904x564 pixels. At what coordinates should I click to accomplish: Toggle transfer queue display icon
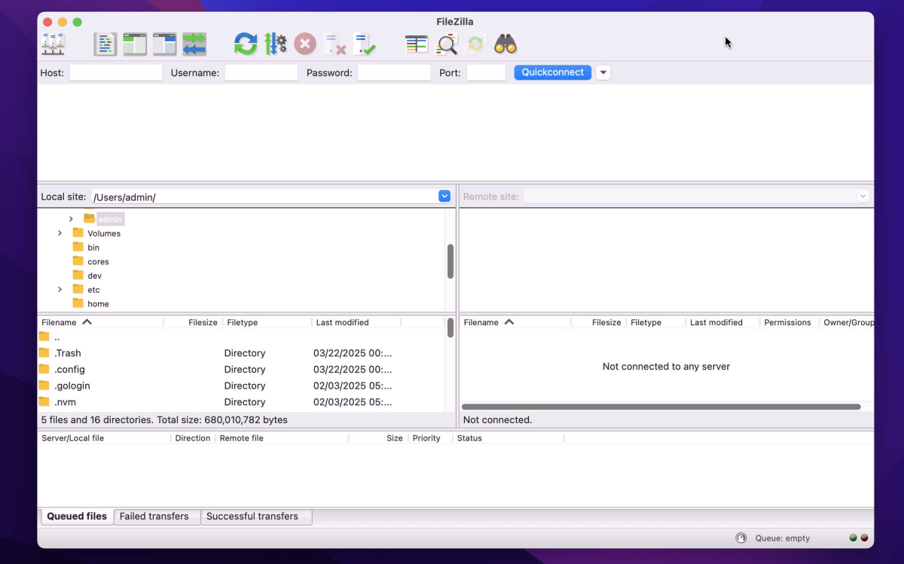point(194,44)
